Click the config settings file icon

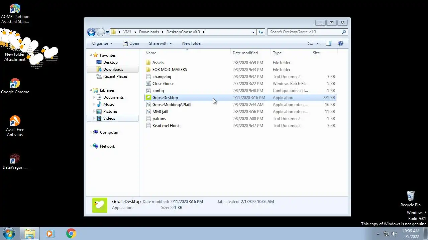[x=148, y=91]
